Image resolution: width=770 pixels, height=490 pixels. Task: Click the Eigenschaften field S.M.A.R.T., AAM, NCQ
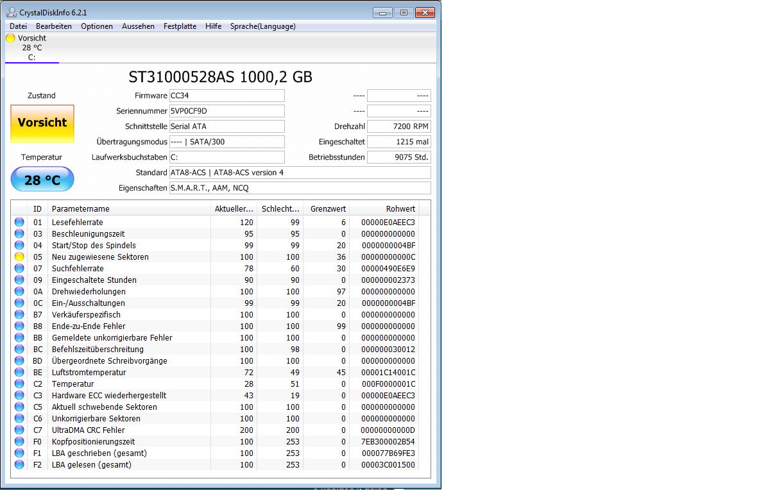(x=300, y=188)
